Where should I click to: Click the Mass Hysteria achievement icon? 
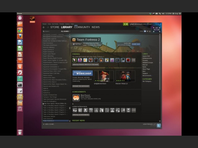click(76, 98)
